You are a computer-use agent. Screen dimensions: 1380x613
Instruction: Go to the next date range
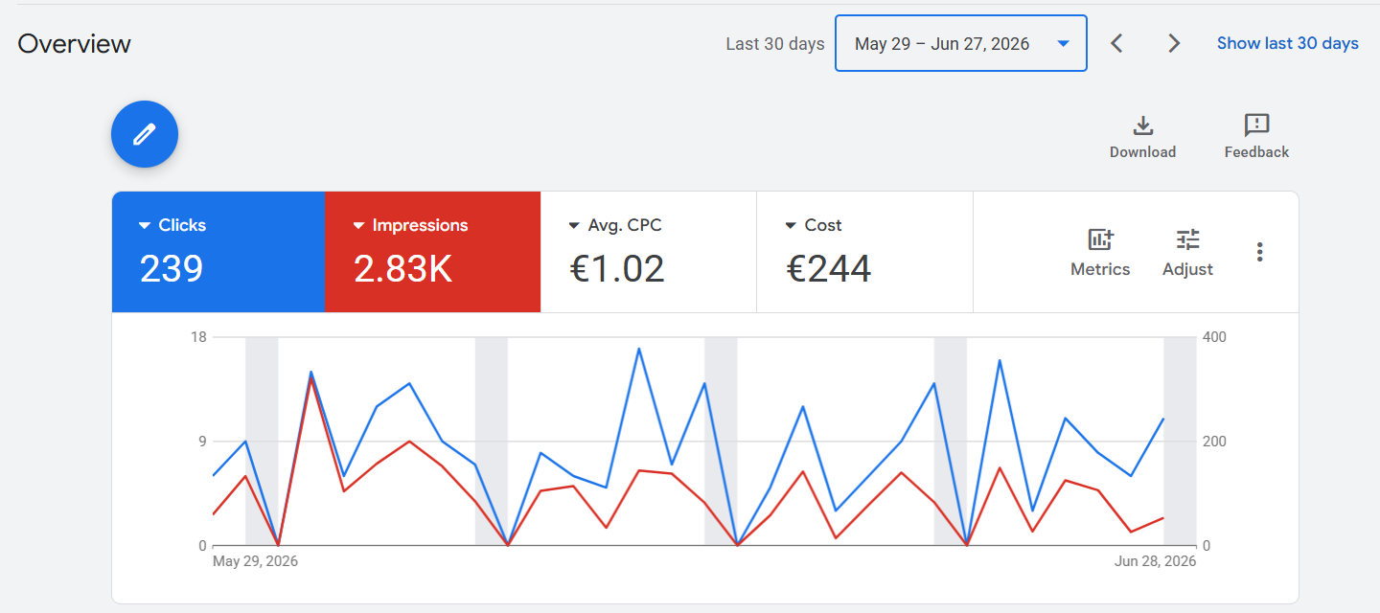click(1174, 43)
